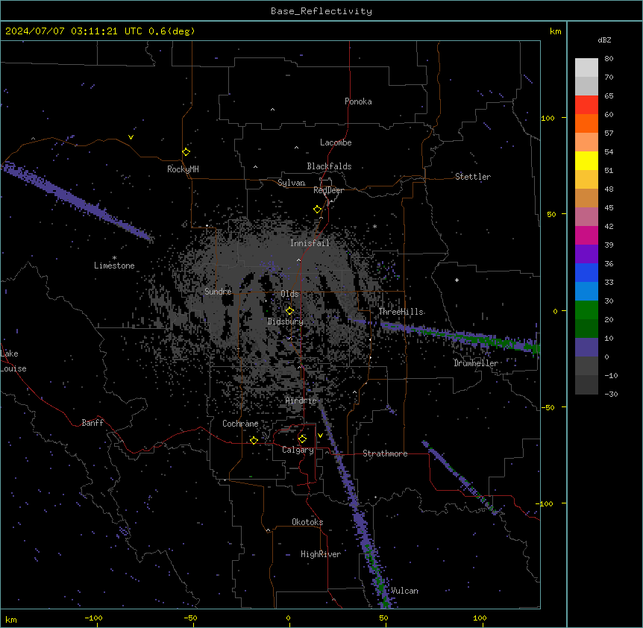Screen dimensions: 643x628
Task: Click the Sylvan label on the map
Action: coord(291,183)
